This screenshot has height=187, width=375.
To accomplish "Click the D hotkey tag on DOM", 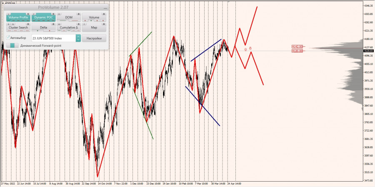I will click(59, 14).
